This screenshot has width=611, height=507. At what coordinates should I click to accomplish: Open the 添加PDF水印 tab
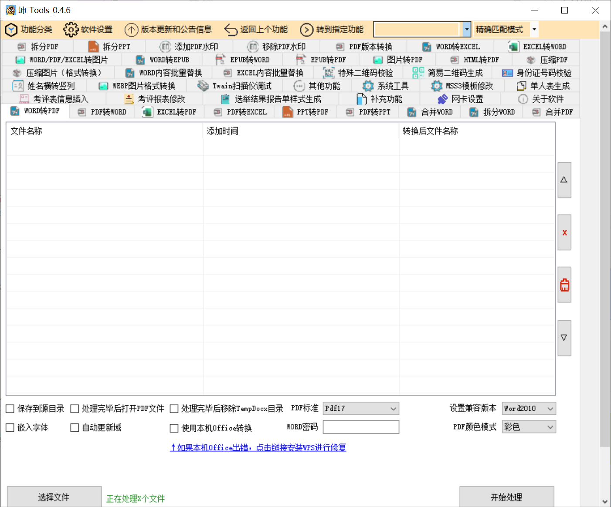coord(189,47)
